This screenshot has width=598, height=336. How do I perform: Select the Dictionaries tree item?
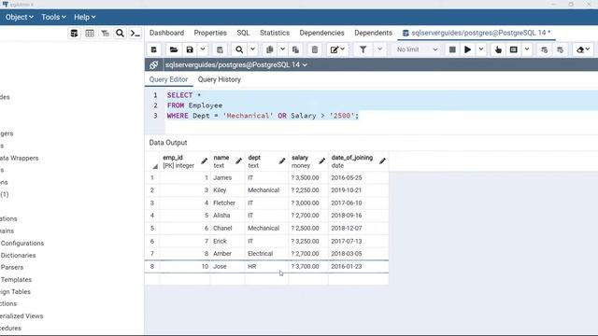[18, 255]
